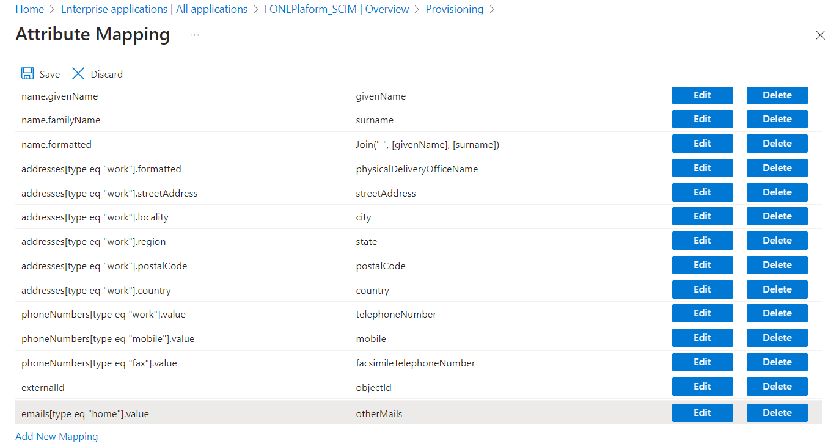825x444 pixels.
Task: Click addresses work .postalCode attribute
Action: coord(105,266)
